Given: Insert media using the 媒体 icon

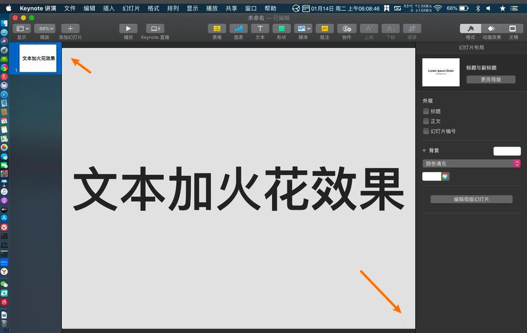Looking at the screenshot, I should tap(302, 29).
